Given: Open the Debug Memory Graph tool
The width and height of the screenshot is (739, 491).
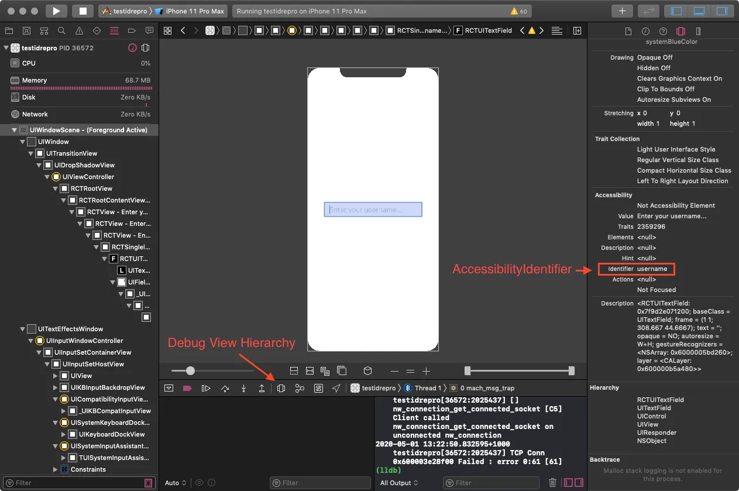Looking at the screenshot, I should (300, 388).
